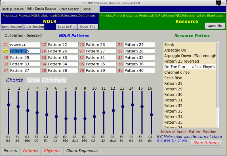Click the step 16 vertical slider handle
Viewport: 227px width, 156px height.
(x=152, y=115)
